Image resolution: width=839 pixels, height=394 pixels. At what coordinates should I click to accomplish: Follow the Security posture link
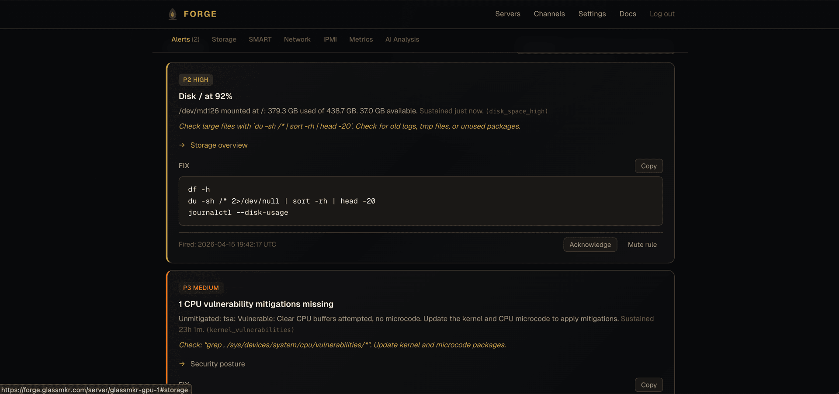[x=217, y=364]
